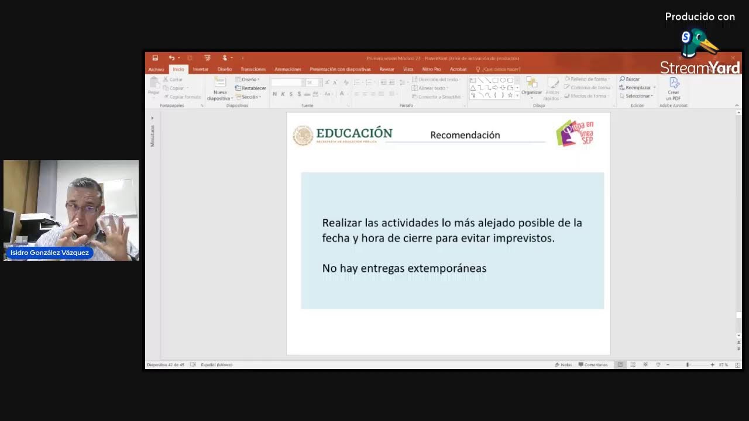Click the Buscar magnifier command
This screenshot has height=421, width=749.
630,79
